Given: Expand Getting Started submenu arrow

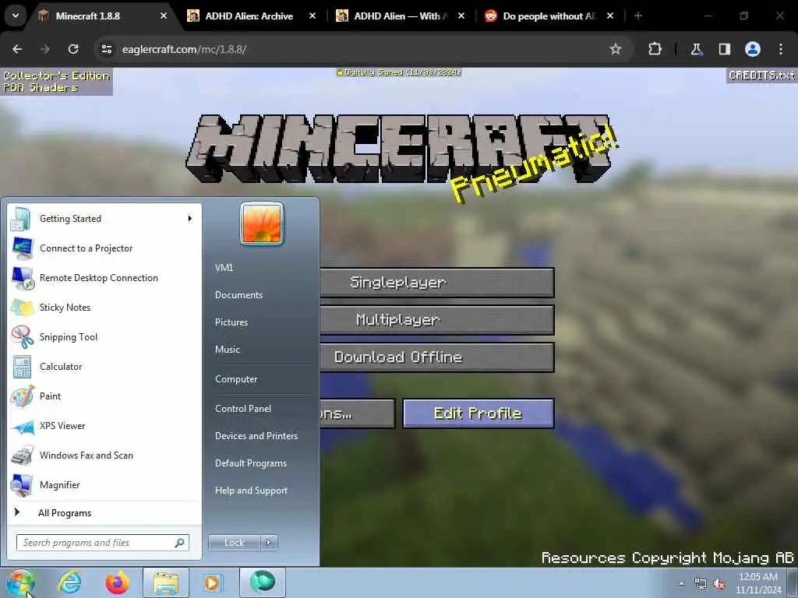Looking at the screenshot, I should pos(189,219).
